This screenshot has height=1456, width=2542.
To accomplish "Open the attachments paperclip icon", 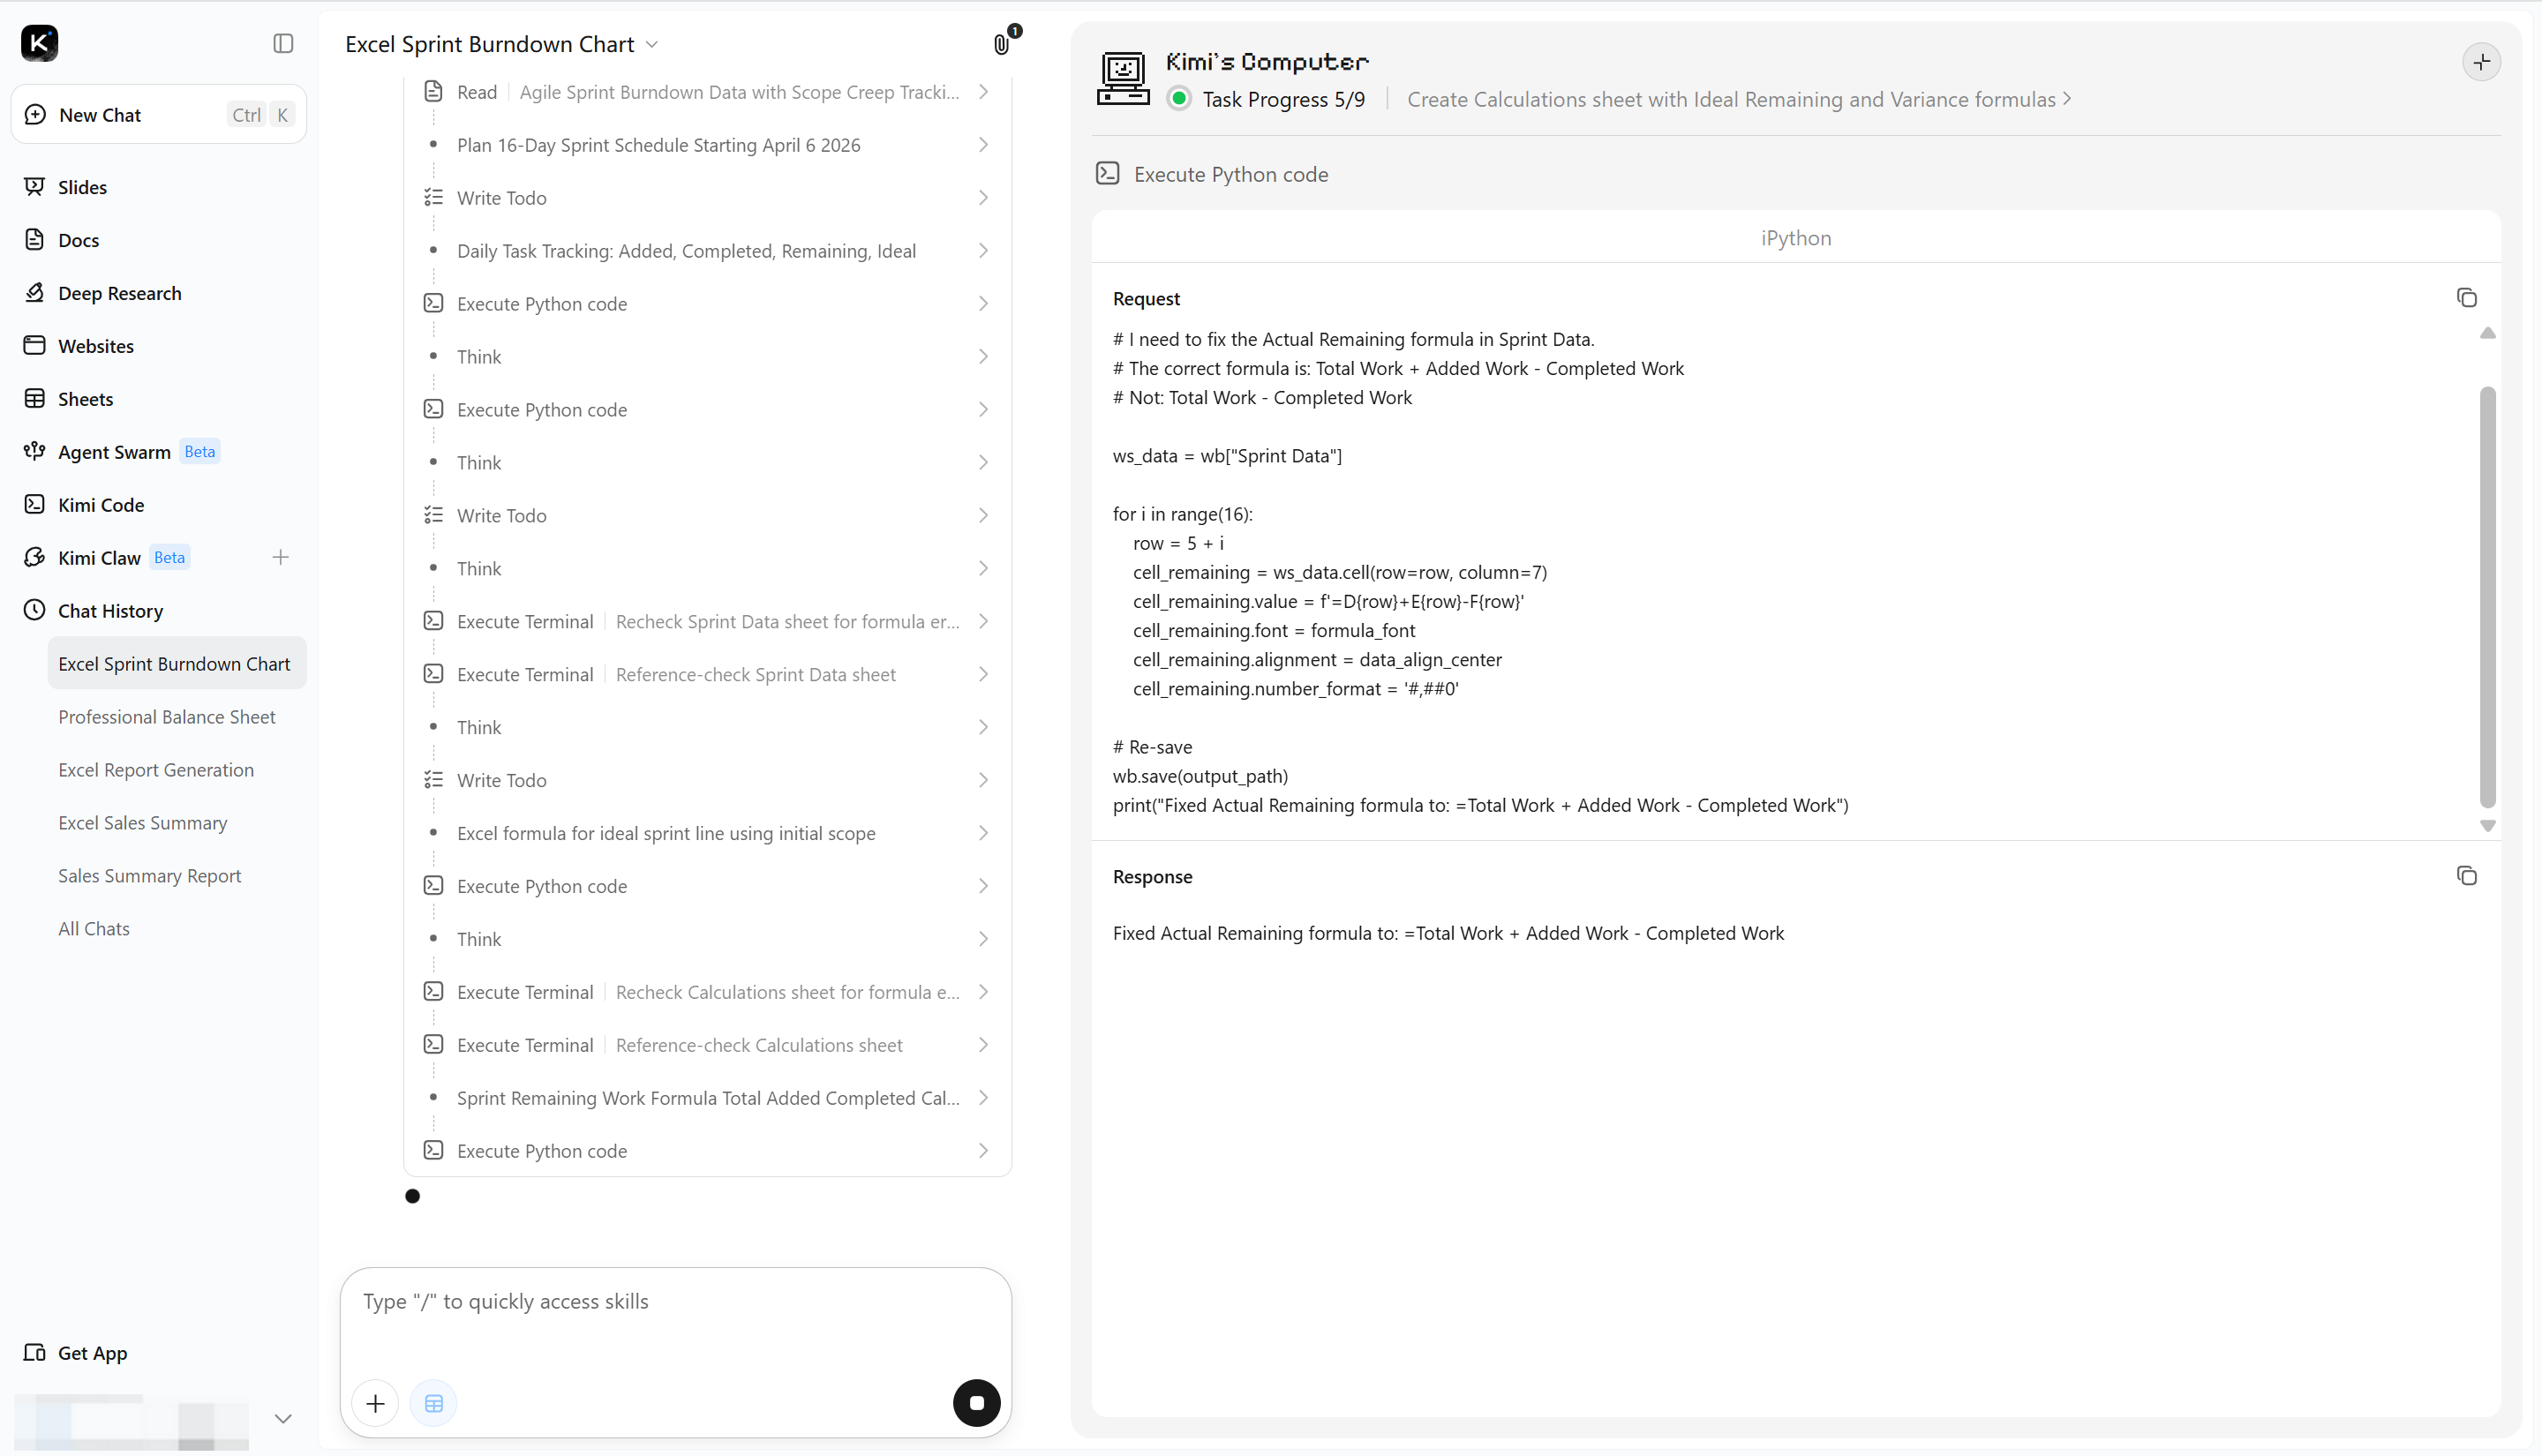I will coord(1001,44).
